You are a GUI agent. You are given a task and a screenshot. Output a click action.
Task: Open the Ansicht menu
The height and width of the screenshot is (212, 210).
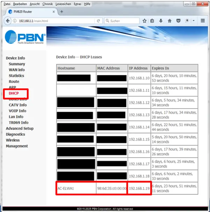pyautogui.click(x=35, y=4)
